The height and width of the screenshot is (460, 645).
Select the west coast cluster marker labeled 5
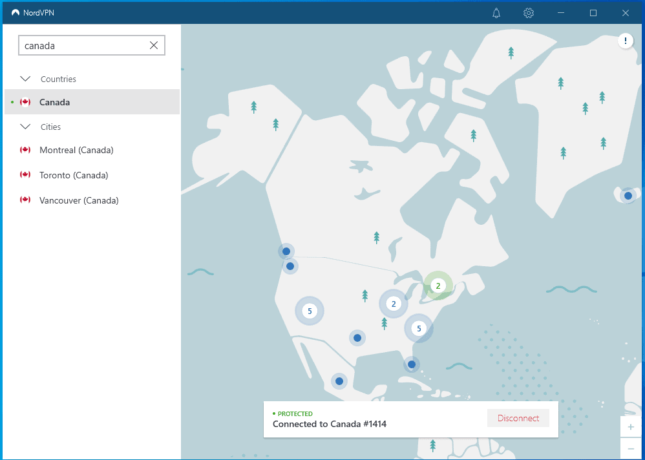point(310,311)
